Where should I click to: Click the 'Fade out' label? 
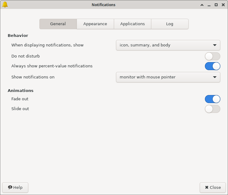coord(20,99)
